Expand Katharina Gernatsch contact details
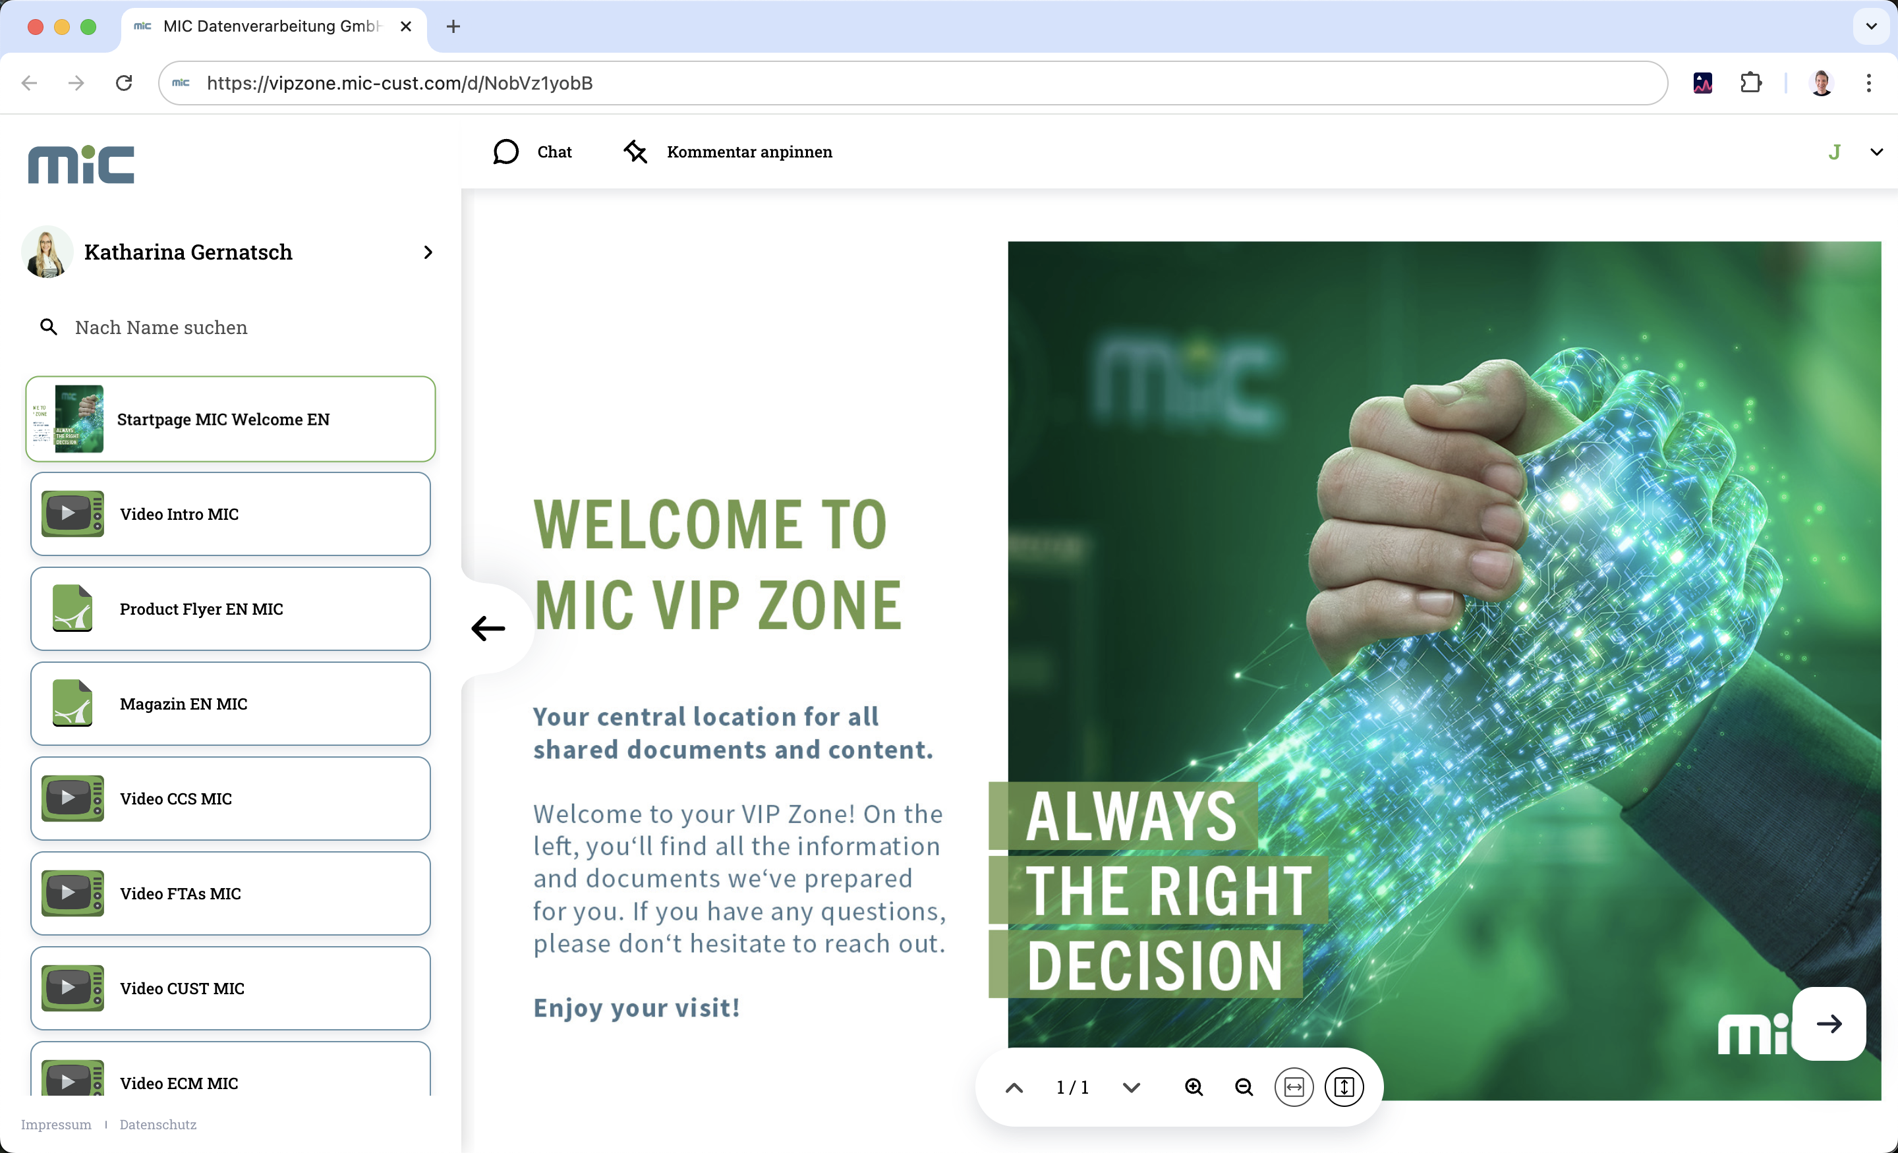The height and width of the screenshot is (1153, 1898). click(428, 252)
